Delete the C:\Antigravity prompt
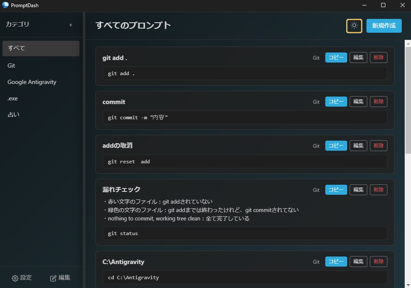This screenshot has height=288, width=411. (379, 262)
